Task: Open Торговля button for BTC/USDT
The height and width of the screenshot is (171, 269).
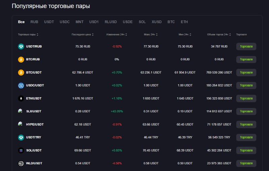Action: click(246, 72)
